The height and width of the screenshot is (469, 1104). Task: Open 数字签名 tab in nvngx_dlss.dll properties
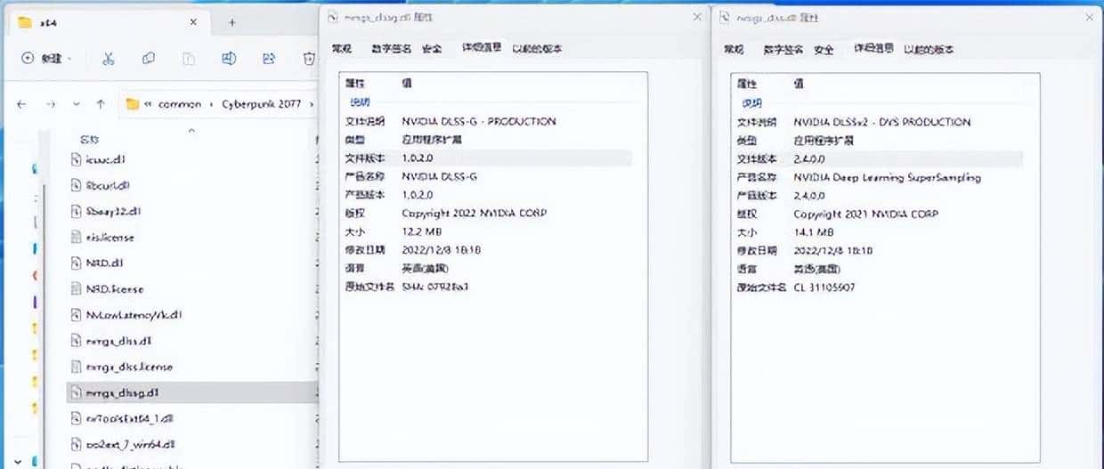pos(783,49)
